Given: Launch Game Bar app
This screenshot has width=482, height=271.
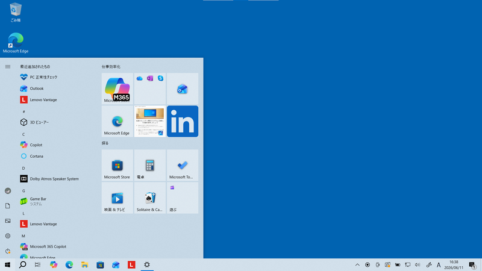Looking at the screenshot, I should click(x=55, y=201).
